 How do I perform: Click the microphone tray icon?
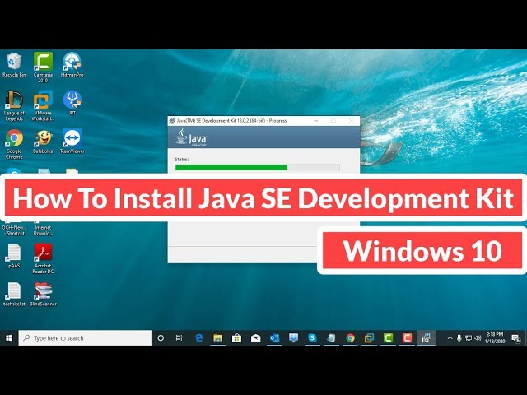pos(459,338)
